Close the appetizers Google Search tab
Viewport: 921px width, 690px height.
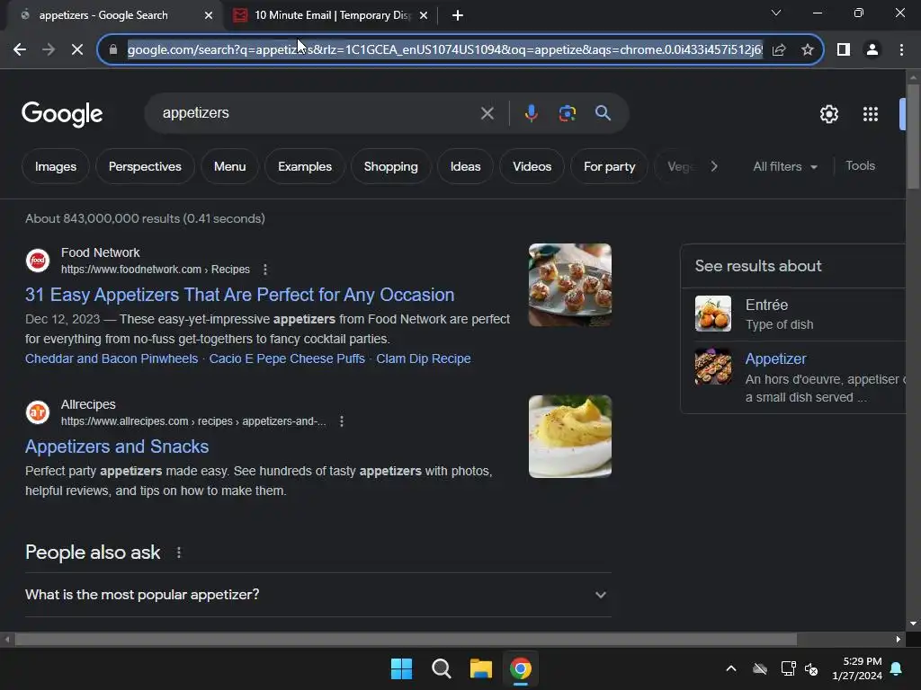(209, 15)
